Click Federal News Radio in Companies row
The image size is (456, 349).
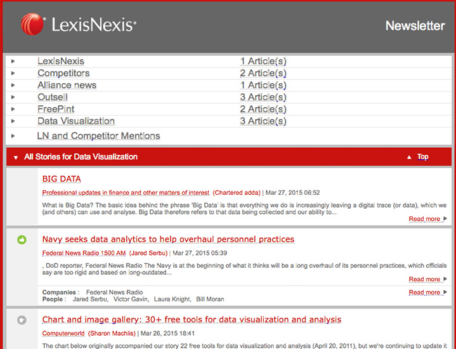(114, 292)
